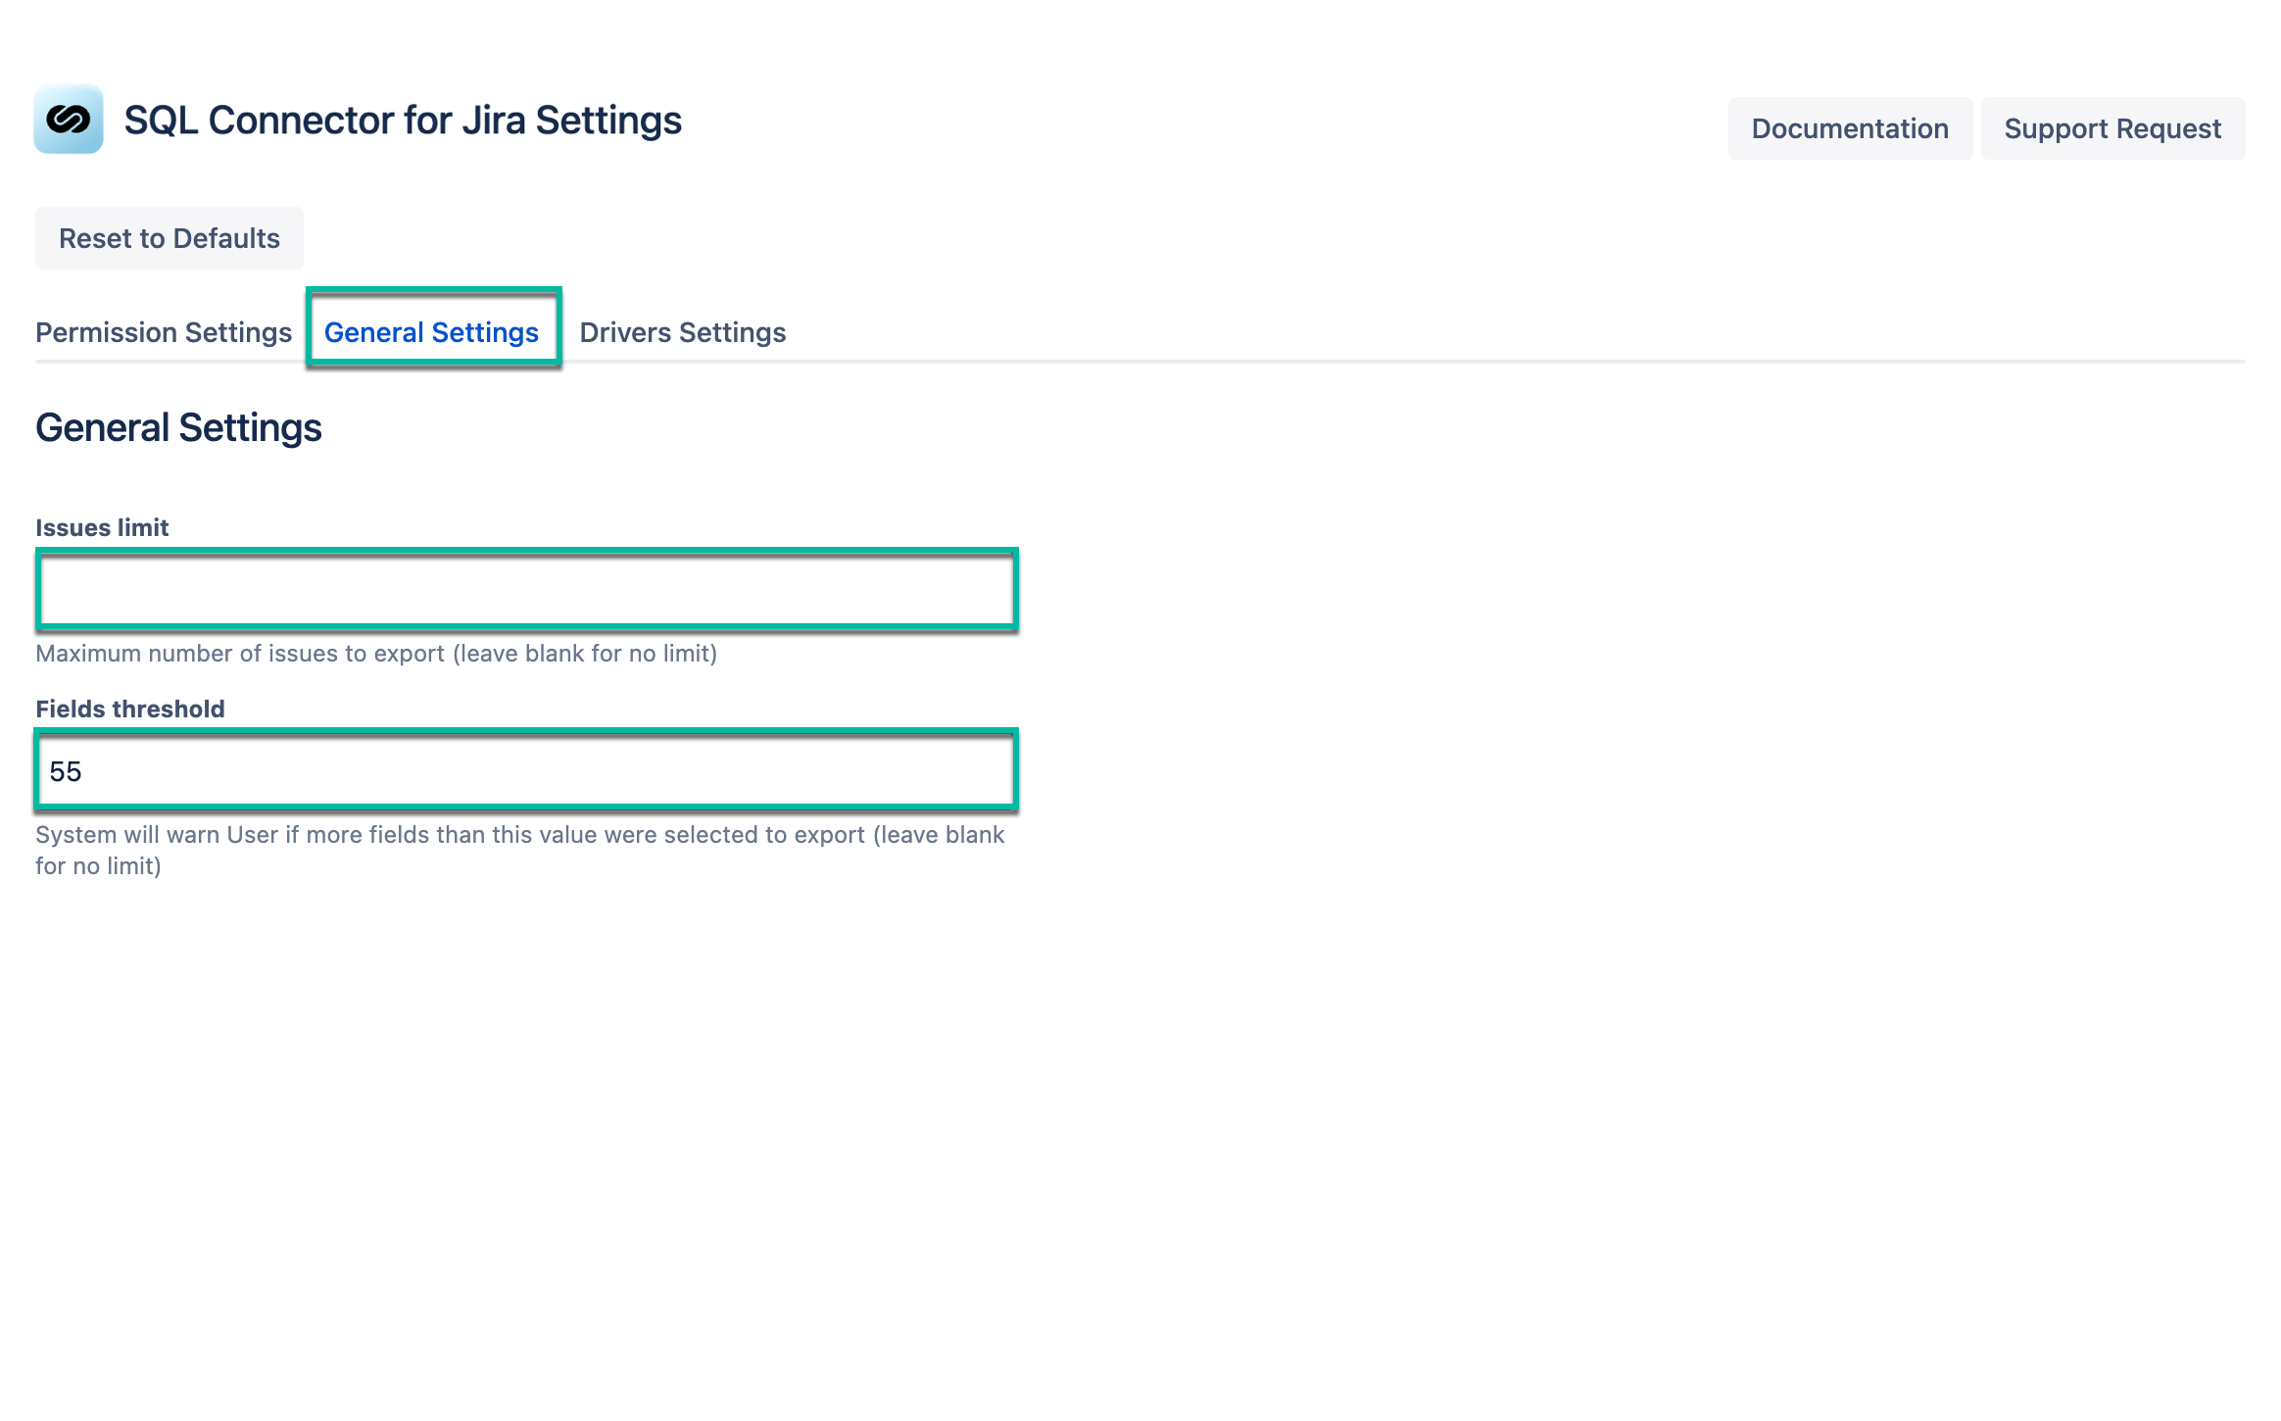Click the SQL Connector app logo icon
The height and width of the screenshot is (1421, 2281).
pyautogui.click(x=69, y=119)
